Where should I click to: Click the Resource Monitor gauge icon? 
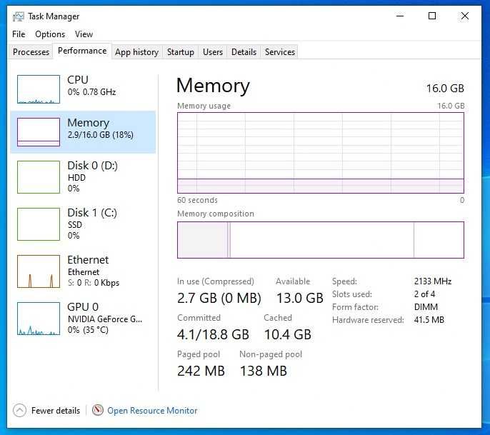[98, 410]
